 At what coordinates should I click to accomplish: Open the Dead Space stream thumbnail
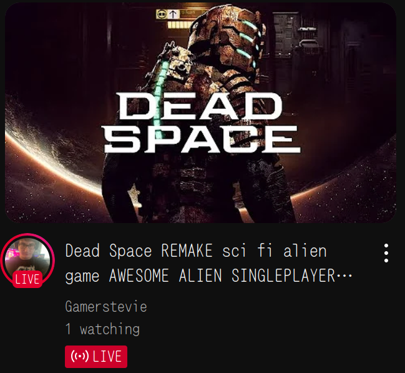201,112
